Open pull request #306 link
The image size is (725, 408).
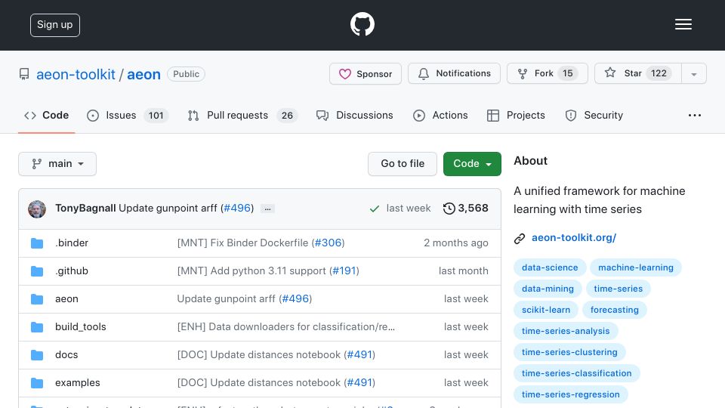(x=329, y=243)
